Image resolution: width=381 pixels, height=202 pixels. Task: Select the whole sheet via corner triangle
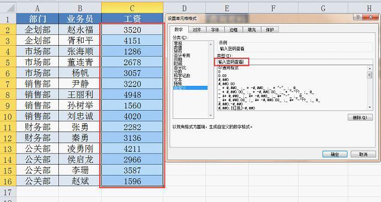pyautogui.click(x=8, y=8)
